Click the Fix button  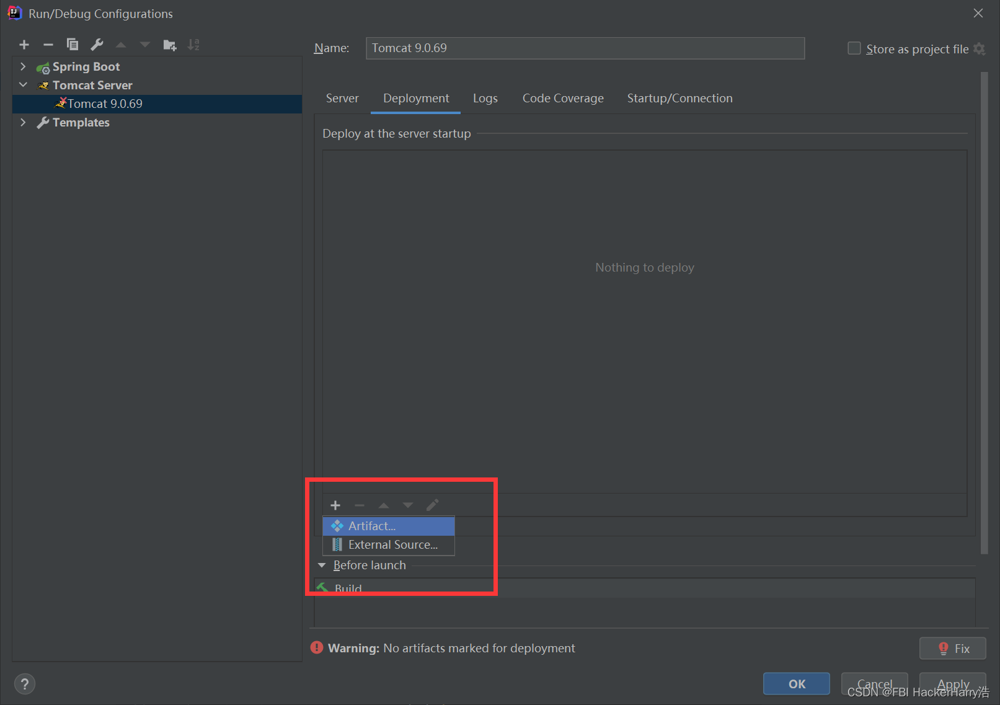tap(953, 649)
